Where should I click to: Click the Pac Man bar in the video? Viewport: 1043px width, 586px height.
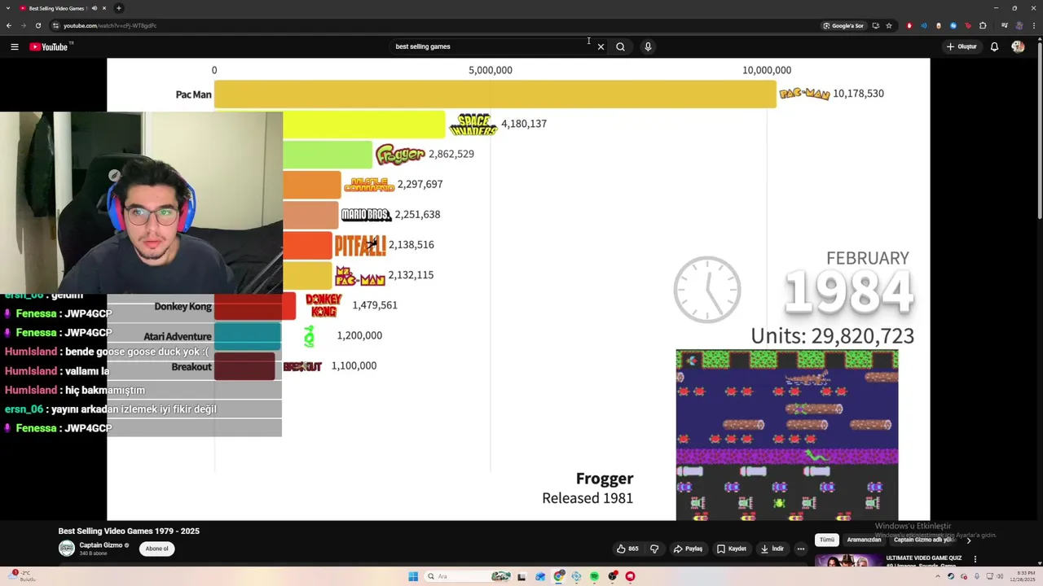click(x=495, y=94)
